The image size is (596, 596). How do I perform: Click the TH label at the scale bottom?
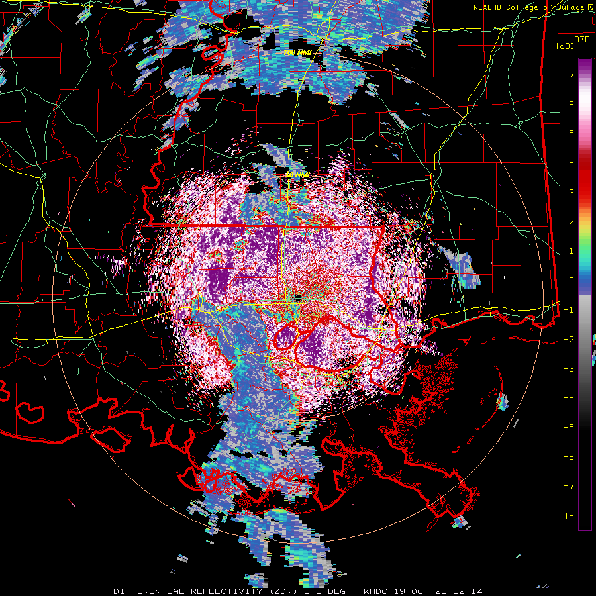[569, 516]
